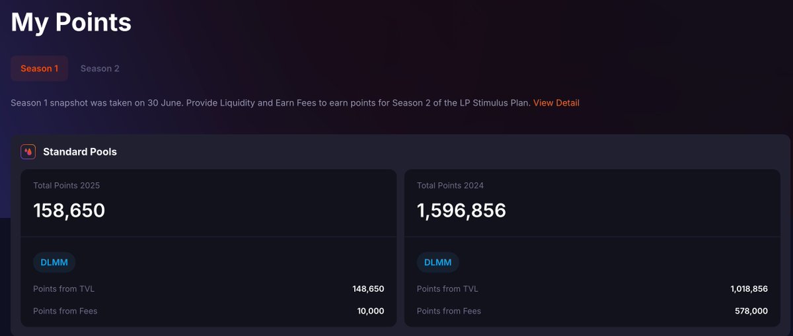Click the 578,000 fees points value
Screen dimensions: 793x336
pos(751,311)
